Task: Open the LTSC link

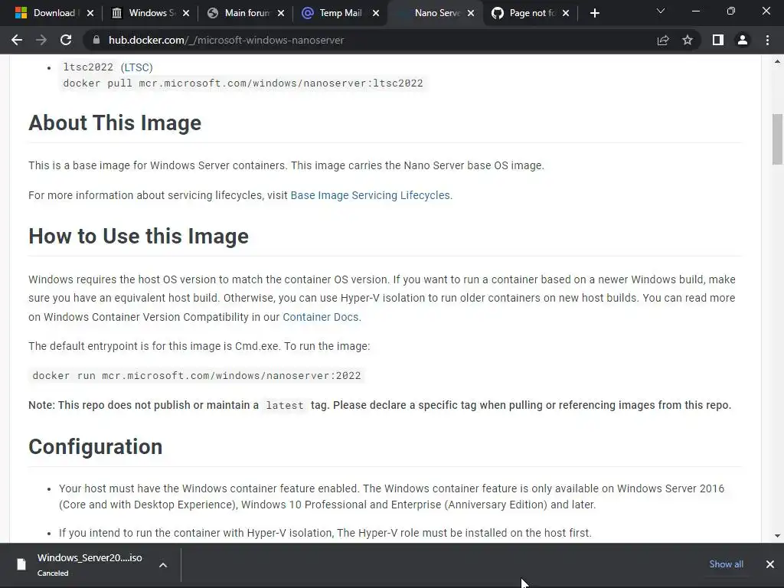Action: tap(136, 67)
